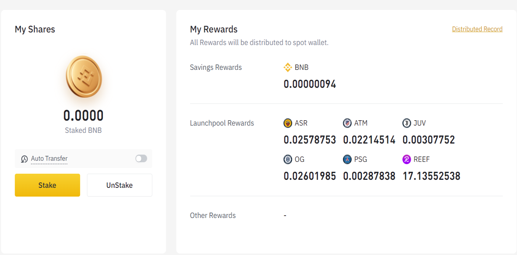The height and width of the screenshot is (255, 517).
Task: Select the OG amount 0.02601985
Action: point(310,176)
